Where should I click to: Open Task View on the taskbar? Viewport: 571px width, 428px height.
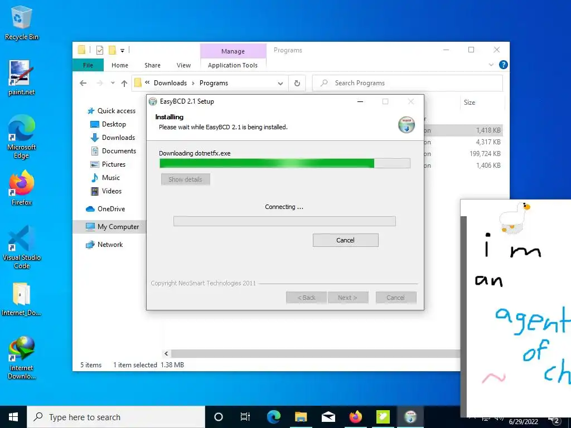pos(245,417)
